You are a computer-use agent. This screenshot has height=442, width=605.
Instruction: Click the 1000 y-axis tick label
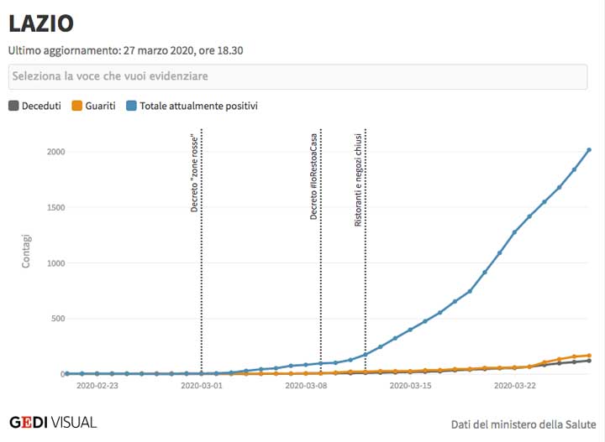click(53, 263)
